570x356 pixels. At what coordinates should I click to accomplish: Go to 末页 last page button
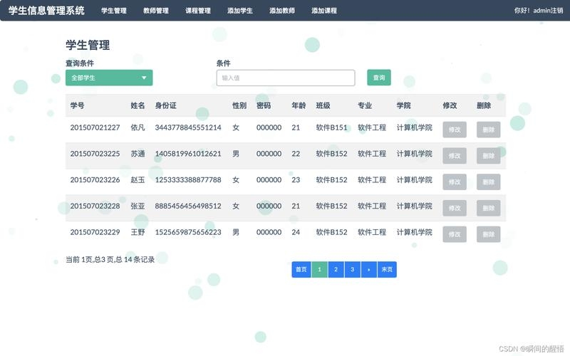387,270
